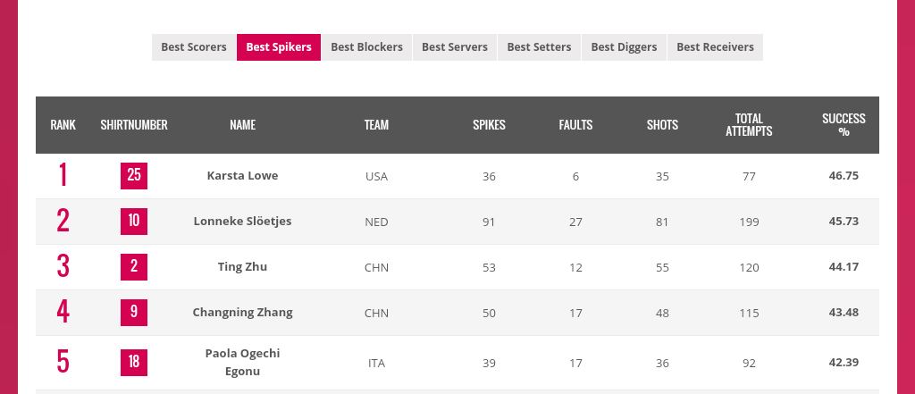This screenshot has width=915, height=394.
Task: Click on Ting Zhu's name
Action: (x=242, y=267)
